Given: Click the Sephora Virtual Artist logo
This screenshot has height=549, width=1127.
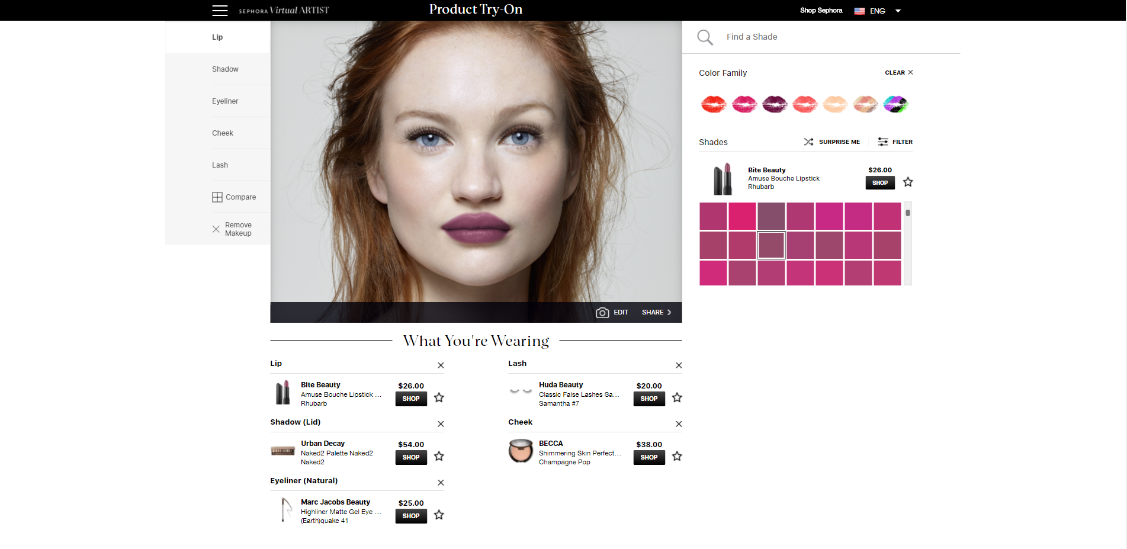Looking at the screenshot, I should [284, 11].
